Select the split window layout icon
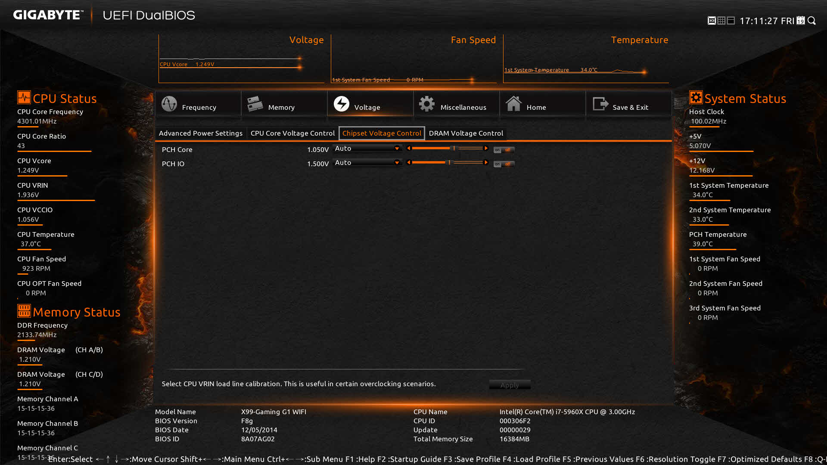 coord(731,21)
